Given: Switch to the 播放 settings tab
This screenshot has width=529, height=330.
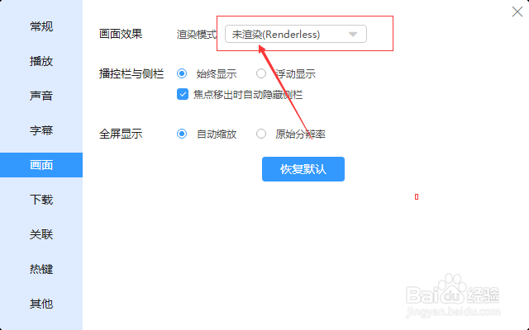Looking at the screenshot, I should [x=41, y=61].
